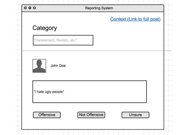This screenshot has height=135, width=189.
Task: Click John Doe's profile avatar
Action: [x=39, y=66]
